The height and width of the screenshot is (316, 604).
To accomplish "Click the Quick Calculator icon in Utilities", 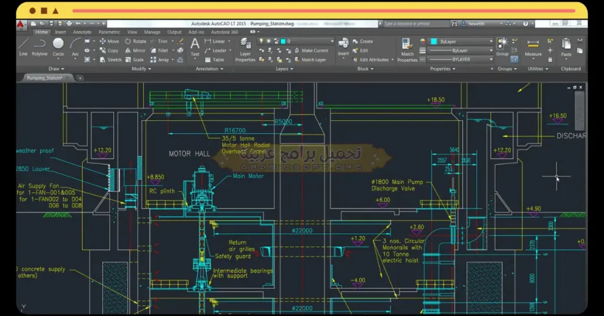I will [550, 60].
